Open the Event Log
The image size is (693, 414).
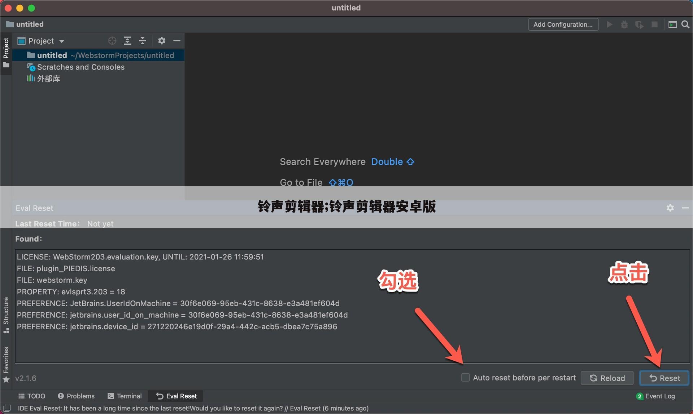655,396
